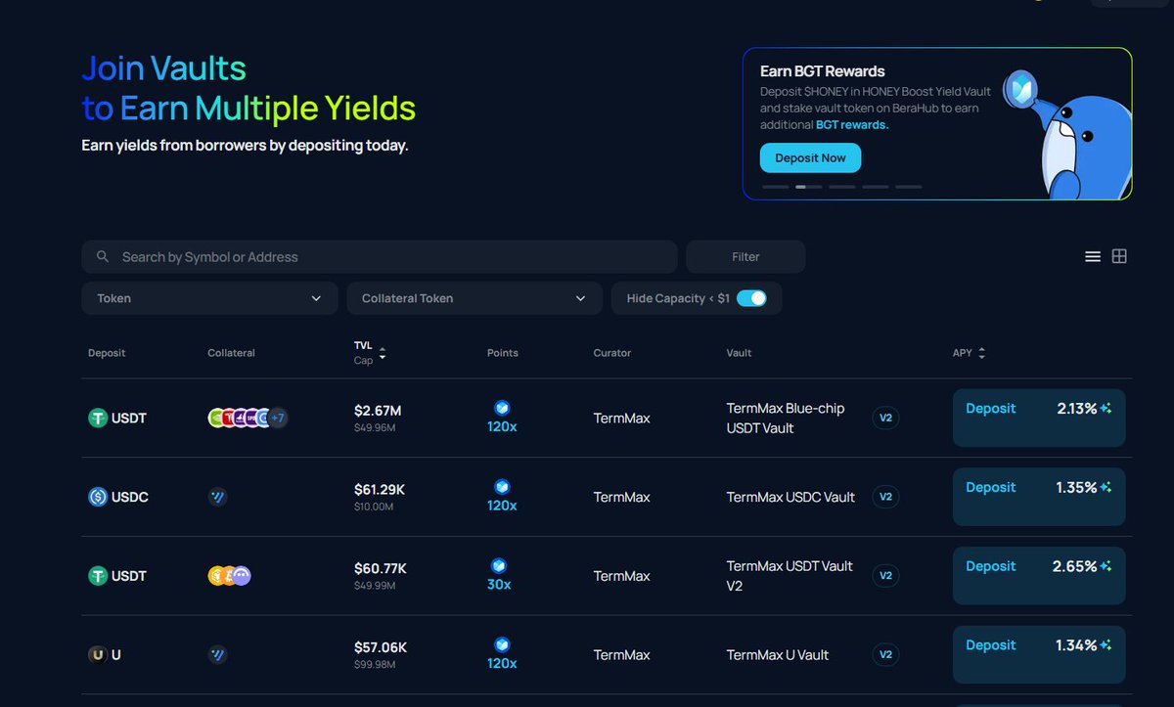The width and height of the screenshot is (1174, 707).
Task: Open the Token dropdown filter
Action: coord(209,298)
